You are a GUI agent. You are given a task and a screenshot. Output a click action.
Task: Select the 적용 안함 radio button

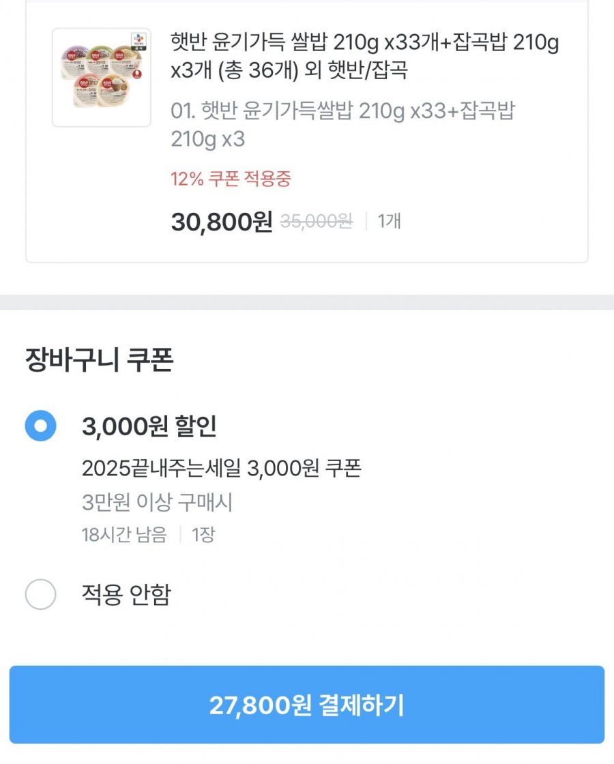click(x=40, y=594)
